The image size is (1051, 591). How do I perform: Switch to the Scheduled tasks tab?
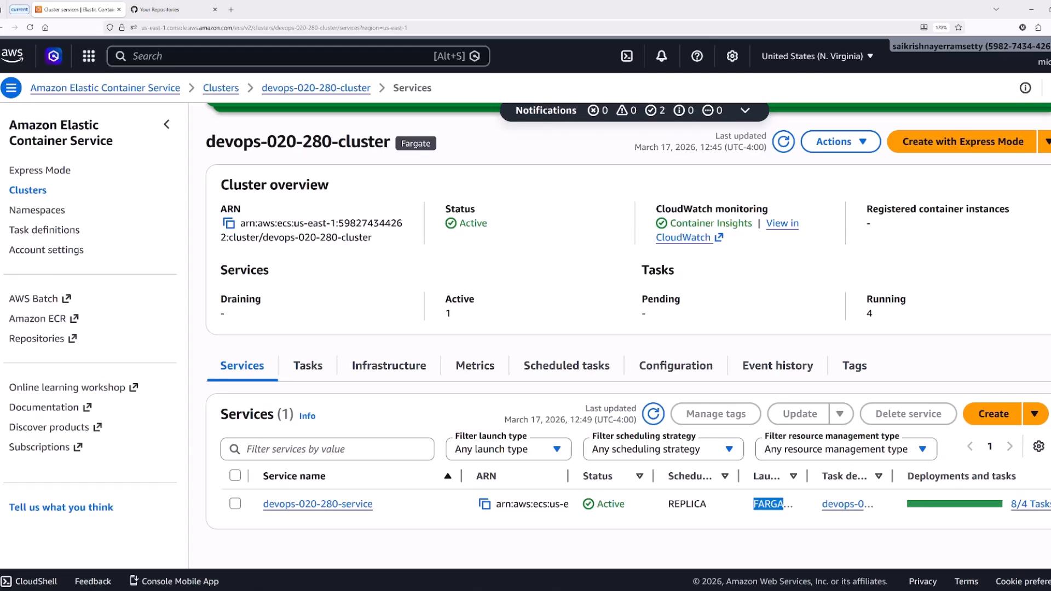pos(566,366)
